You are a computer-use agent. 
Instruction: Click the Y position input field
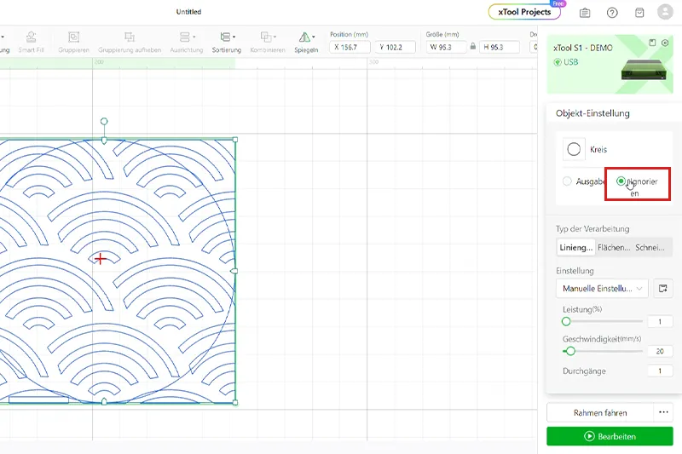click(395, 47)
